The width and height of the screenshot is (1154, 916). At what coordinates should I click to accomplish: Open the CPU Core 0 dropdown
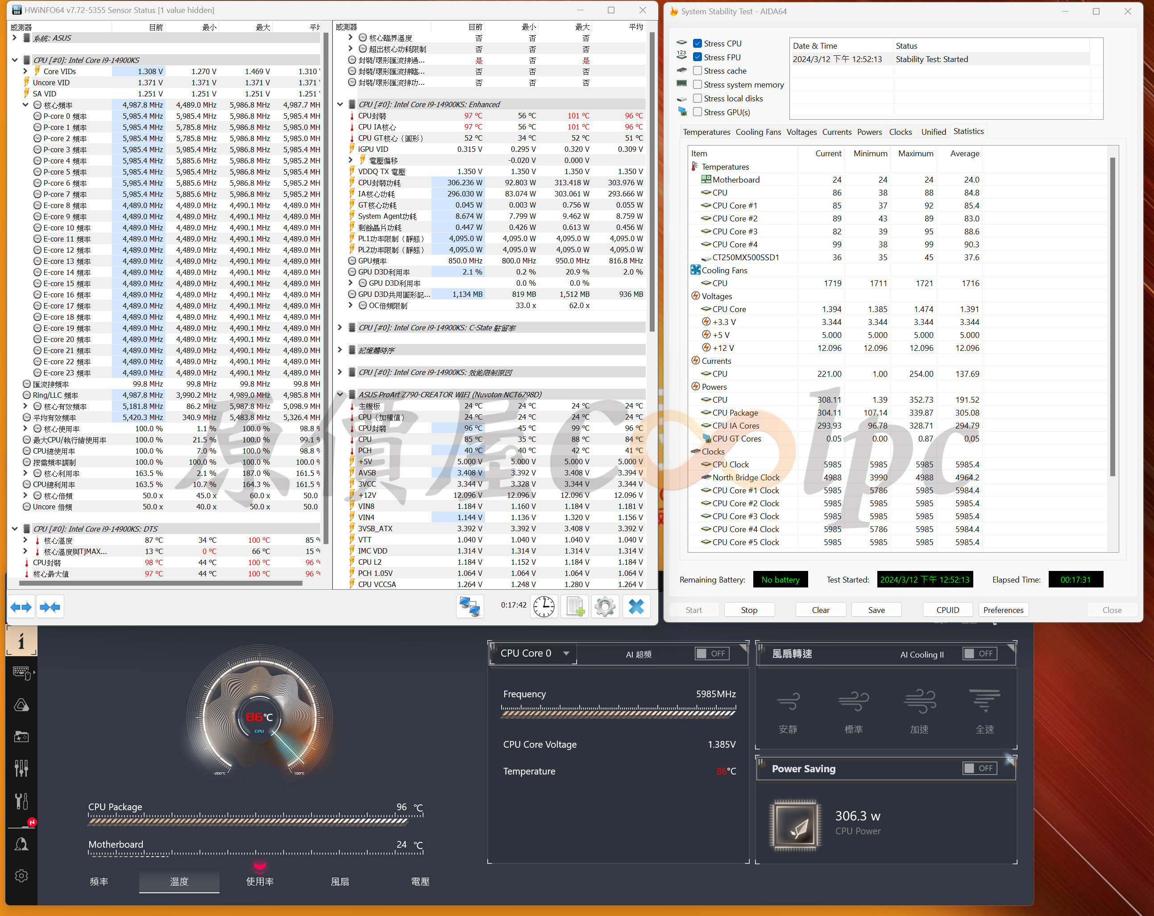534,653
